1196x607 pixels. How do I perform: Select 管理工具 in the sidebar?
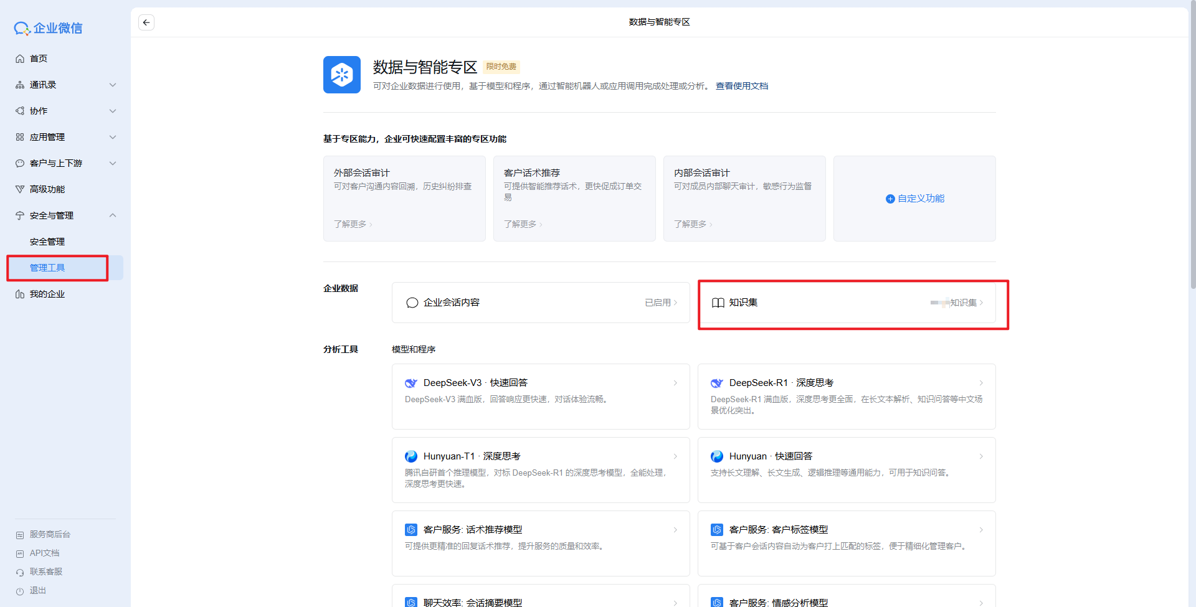pos(47,268)
